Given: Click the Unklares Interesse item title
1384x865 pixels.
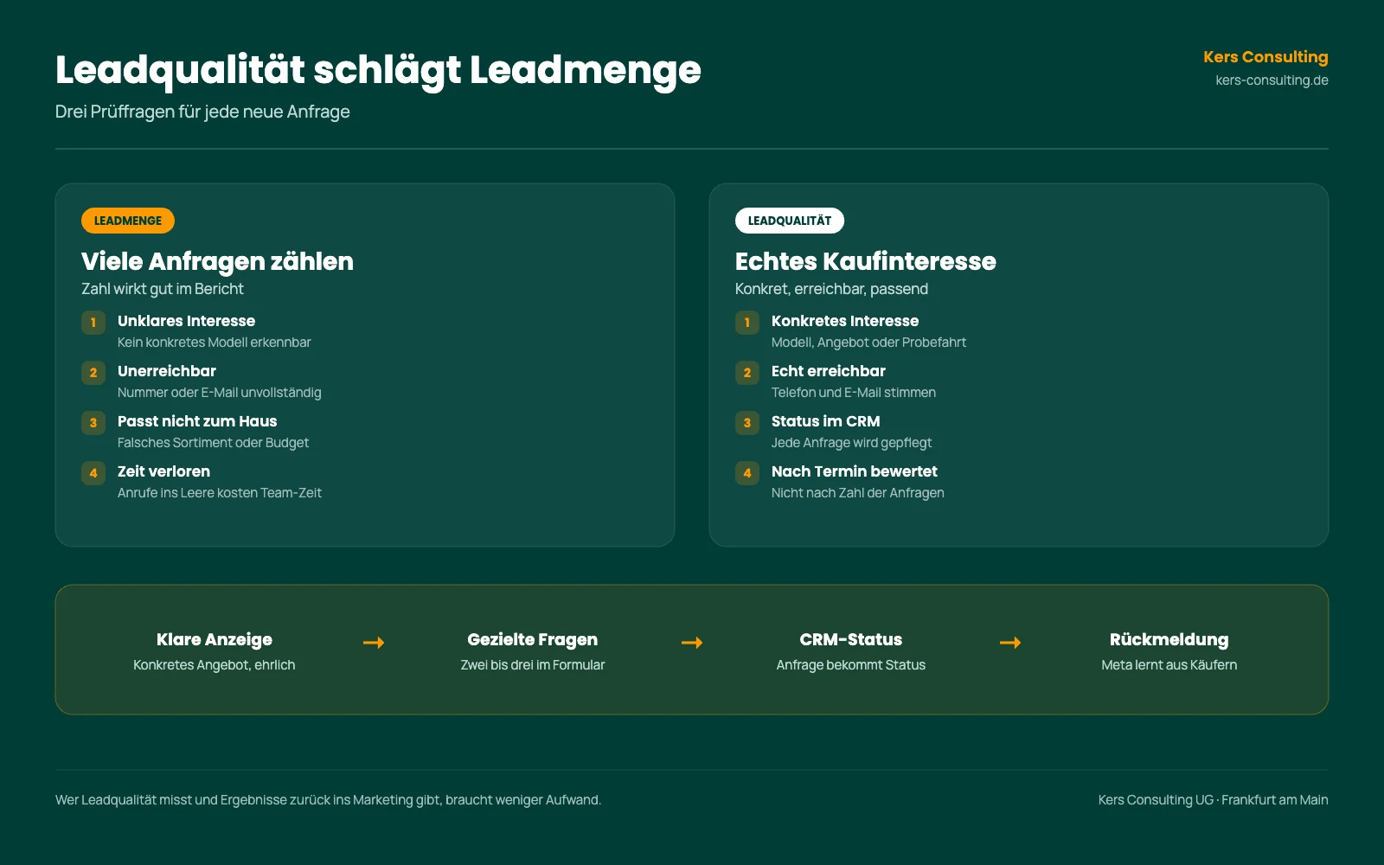Looking at the screenshot, I should pos(186,321).
